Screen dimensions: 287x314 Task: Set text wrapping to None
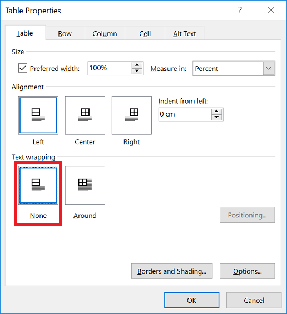click(38, 185)
